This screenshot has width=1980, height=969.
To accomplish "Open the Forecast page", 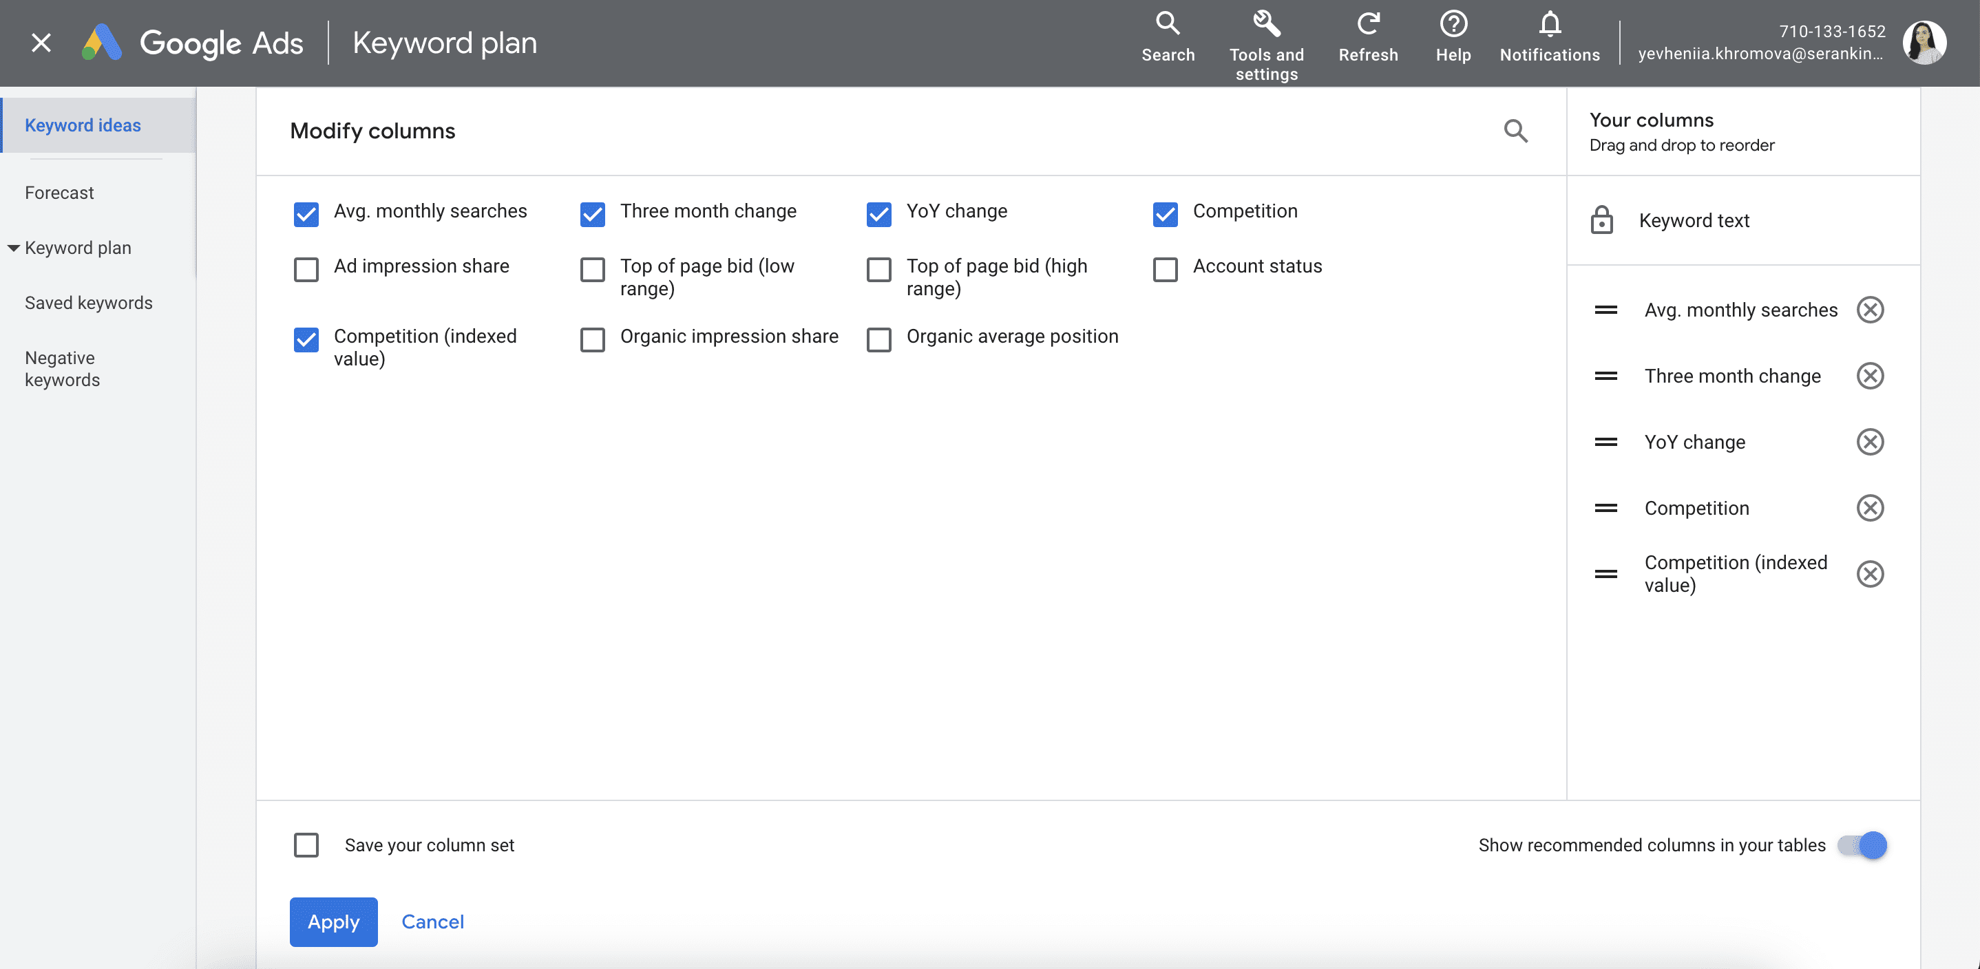I will point(59,192).
